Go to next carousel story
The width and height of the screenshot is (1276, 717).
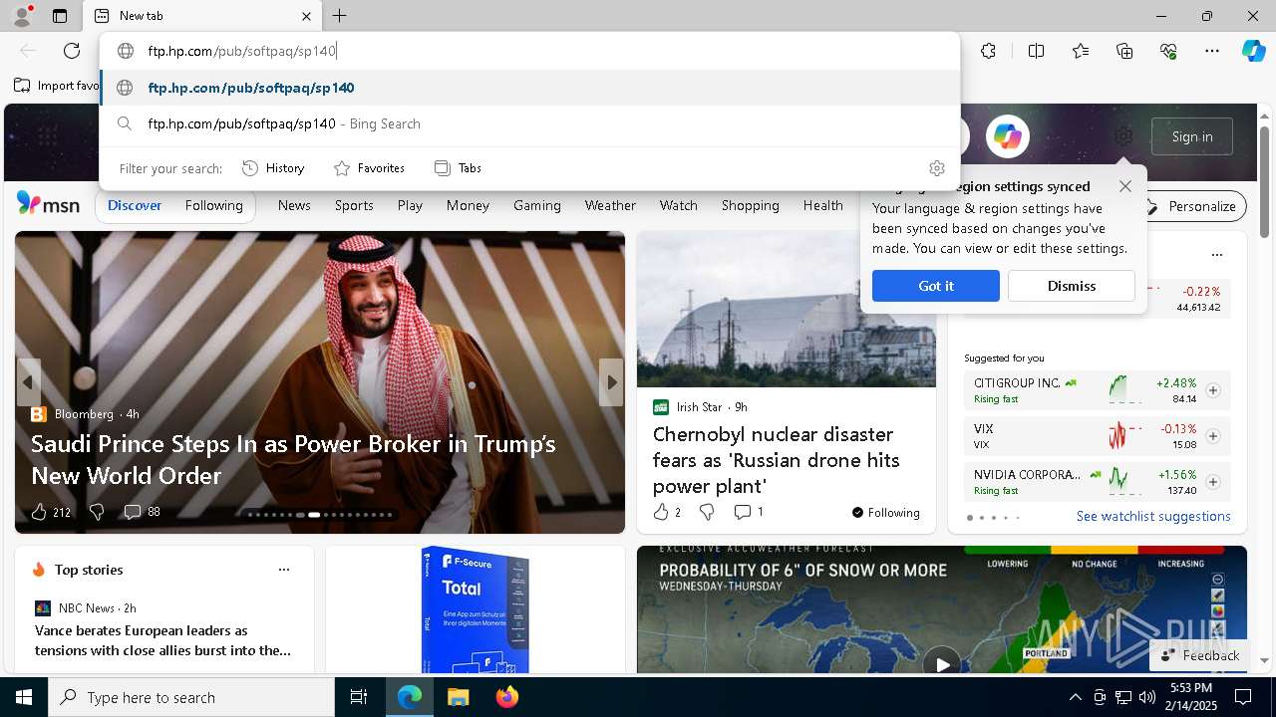611,382
